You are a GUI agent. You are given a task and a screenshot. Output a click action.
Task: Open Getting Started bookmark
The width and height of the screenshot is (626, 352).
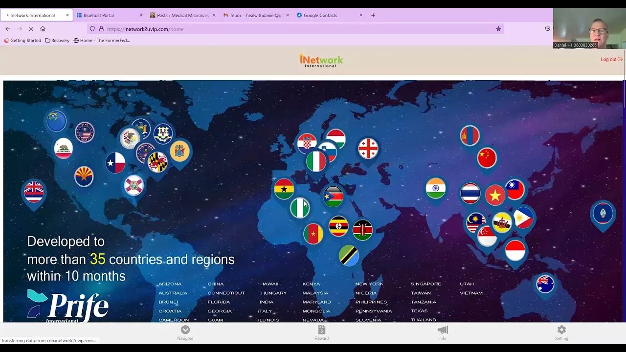click(x=22, y=41)
